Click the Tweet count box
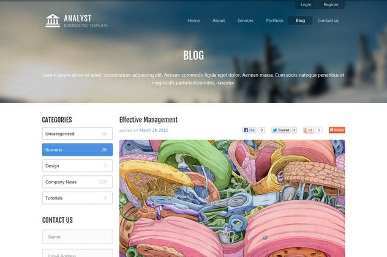The width and height of the screenshot is (387, 257). pos(294,130)
